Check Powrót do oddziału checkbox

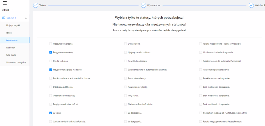pos(125,61)
